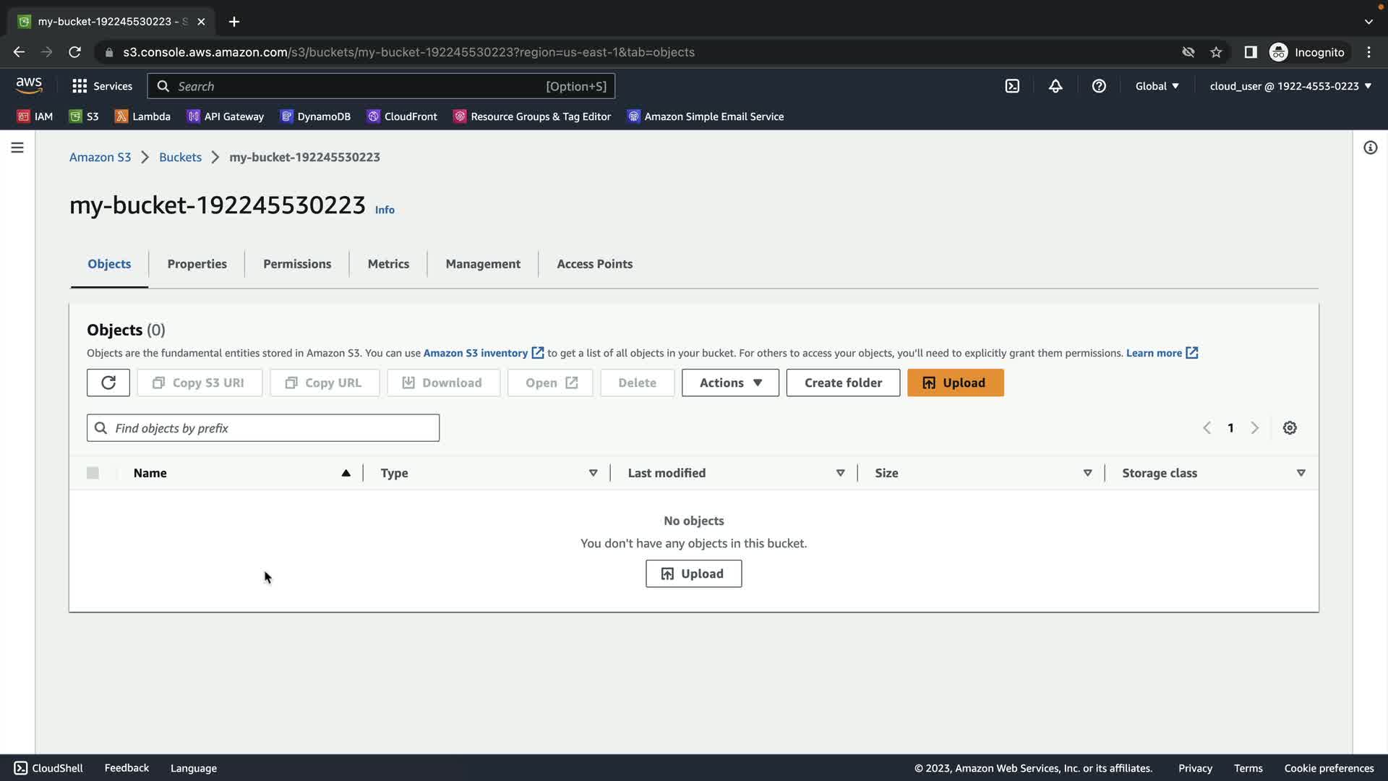Expand the Actions dropdown

coord(730,383)
